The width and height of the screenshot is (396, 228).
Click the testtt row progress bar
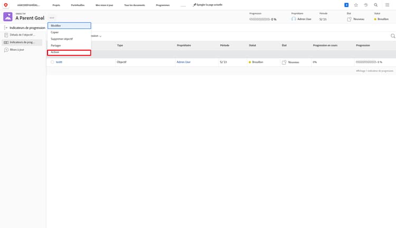[366, 62]
